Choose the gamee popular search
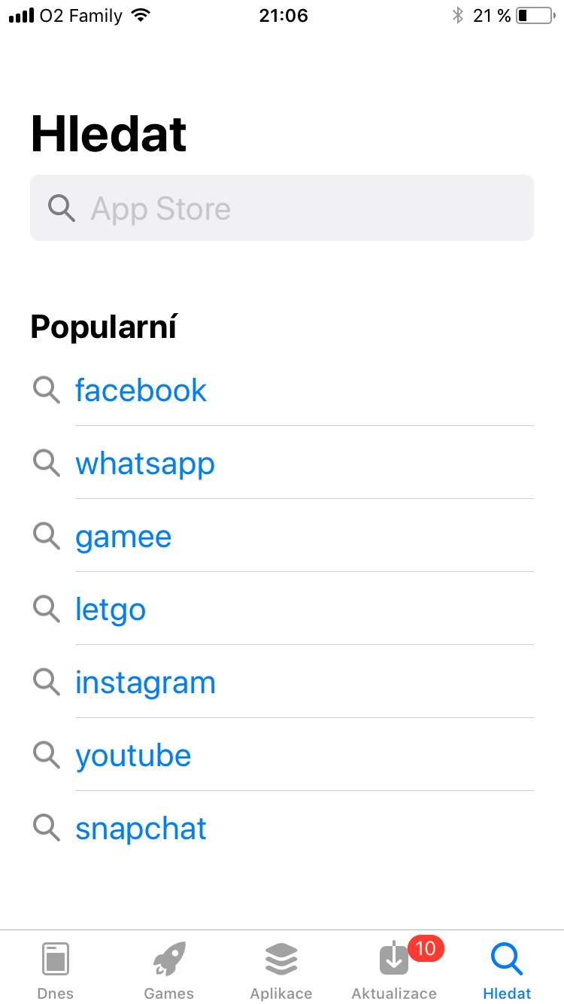This screenshot has height=1004, width=564. coord(123,536)
